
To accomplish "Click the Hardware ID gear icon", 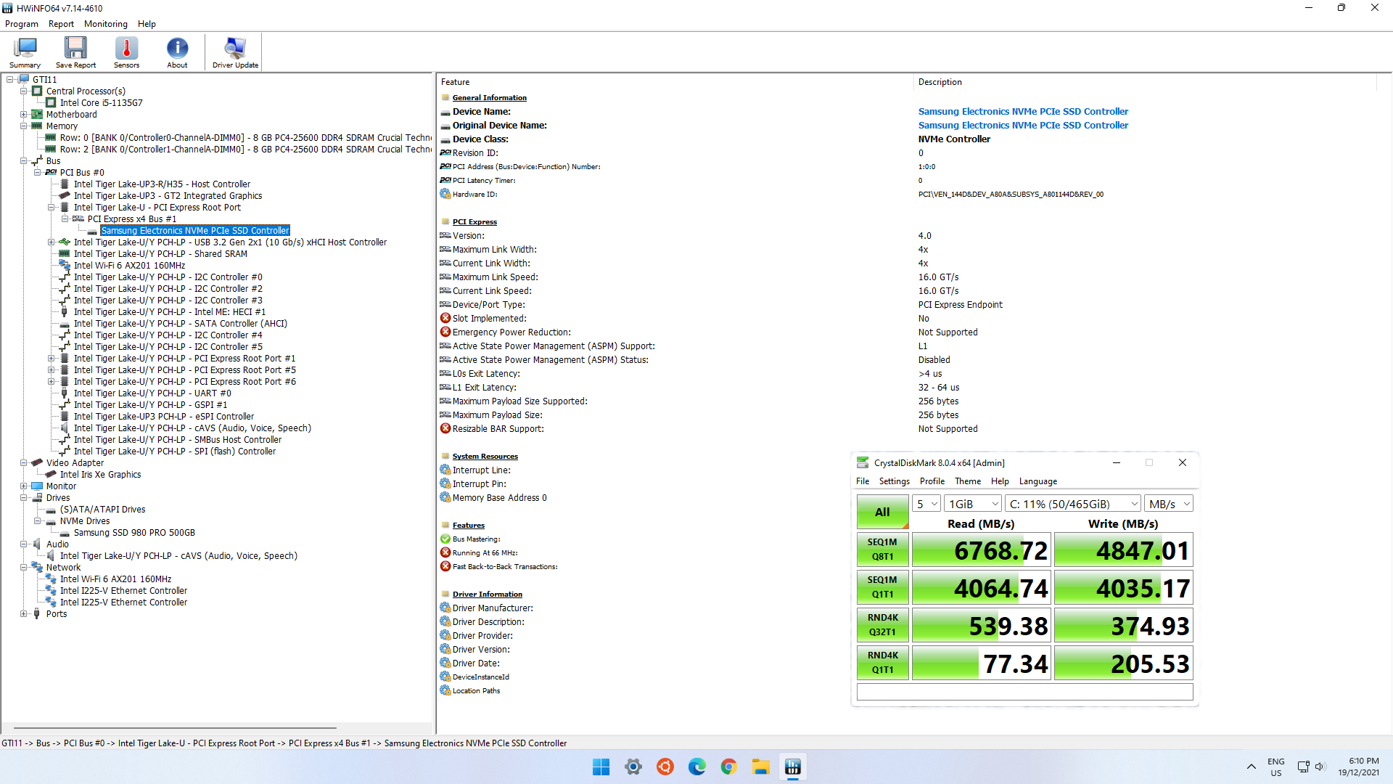I will (445, 194).
